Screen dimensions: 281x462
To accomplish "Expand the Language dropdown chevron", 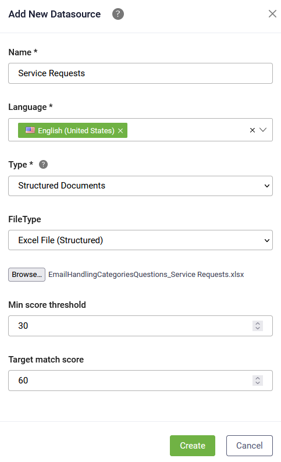I will click(x=263, y=130).
